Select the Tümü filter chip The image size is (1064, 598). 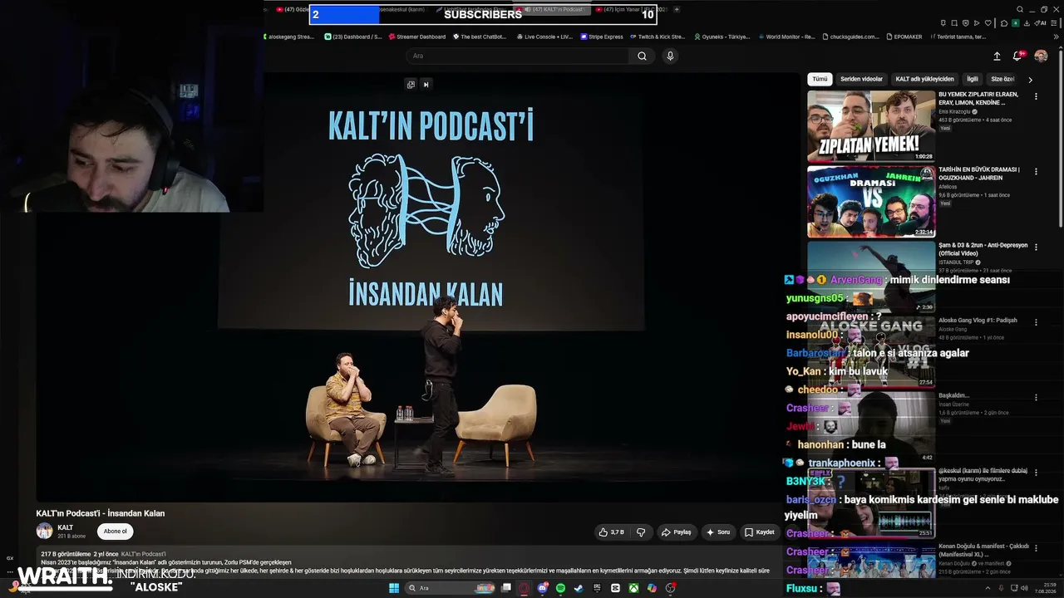pos(820,79)
